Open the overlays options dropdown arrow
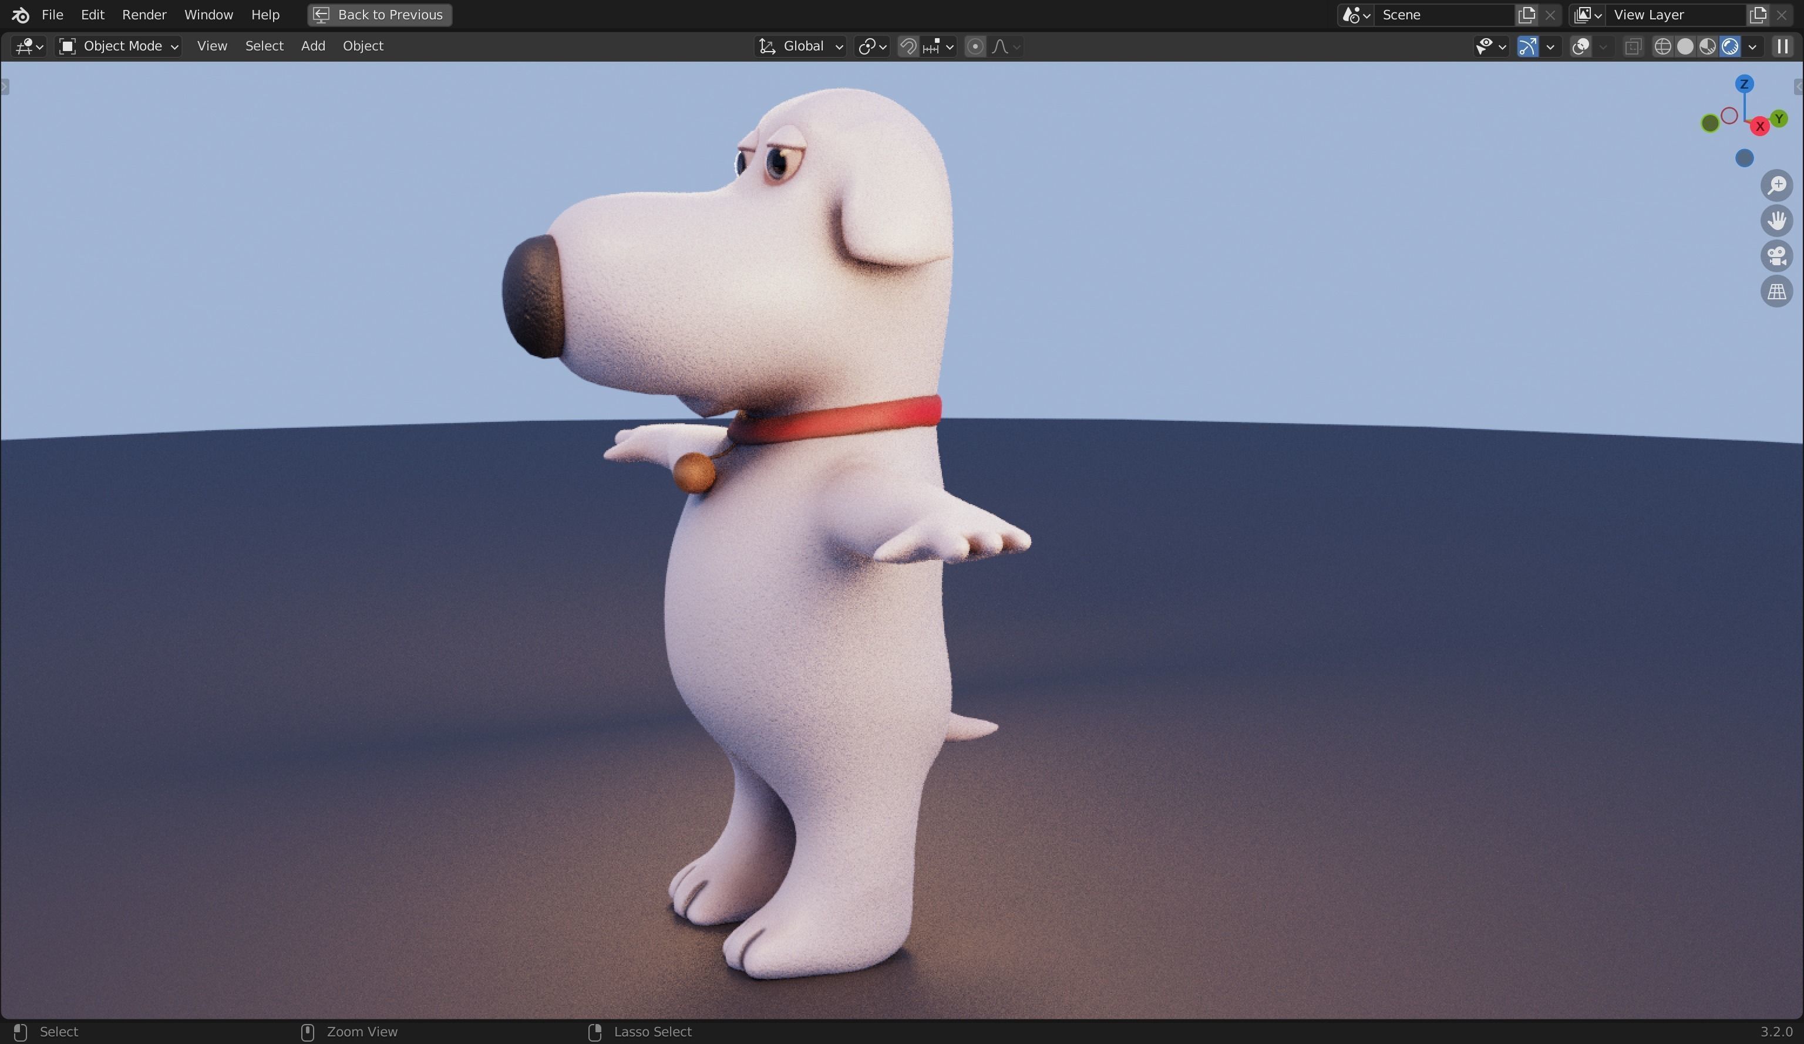 click(1603, 46)
